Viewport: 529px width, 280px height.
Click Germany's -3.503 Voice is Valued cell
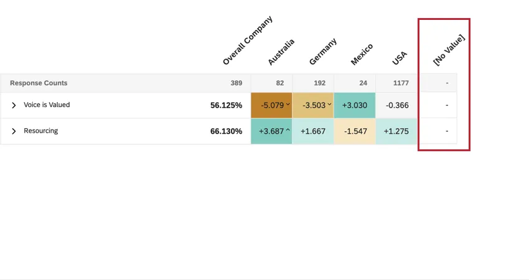click(313, 105)
